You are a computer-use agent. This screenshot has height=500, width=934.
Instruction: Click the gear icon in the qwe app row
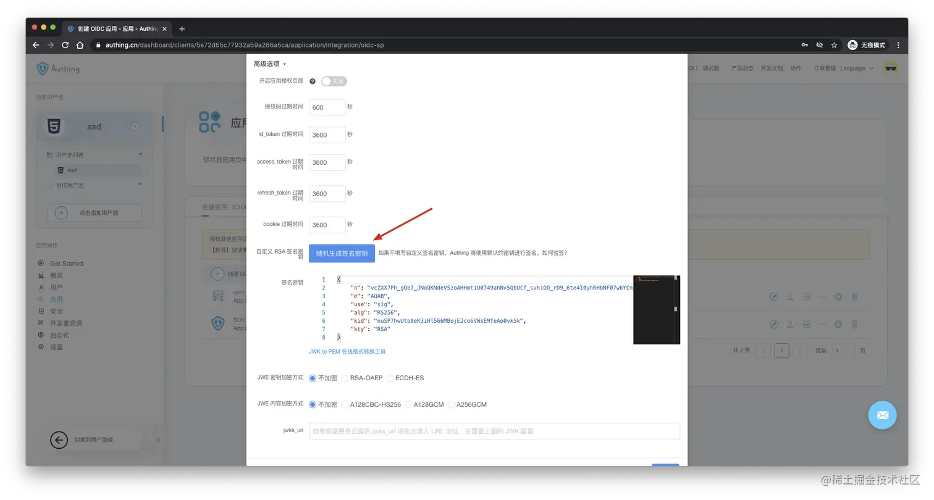838,297
